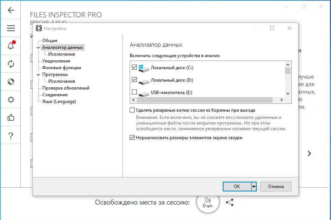Click device list scroll right arrow
The image size is (331, 220).
point(281,100)
